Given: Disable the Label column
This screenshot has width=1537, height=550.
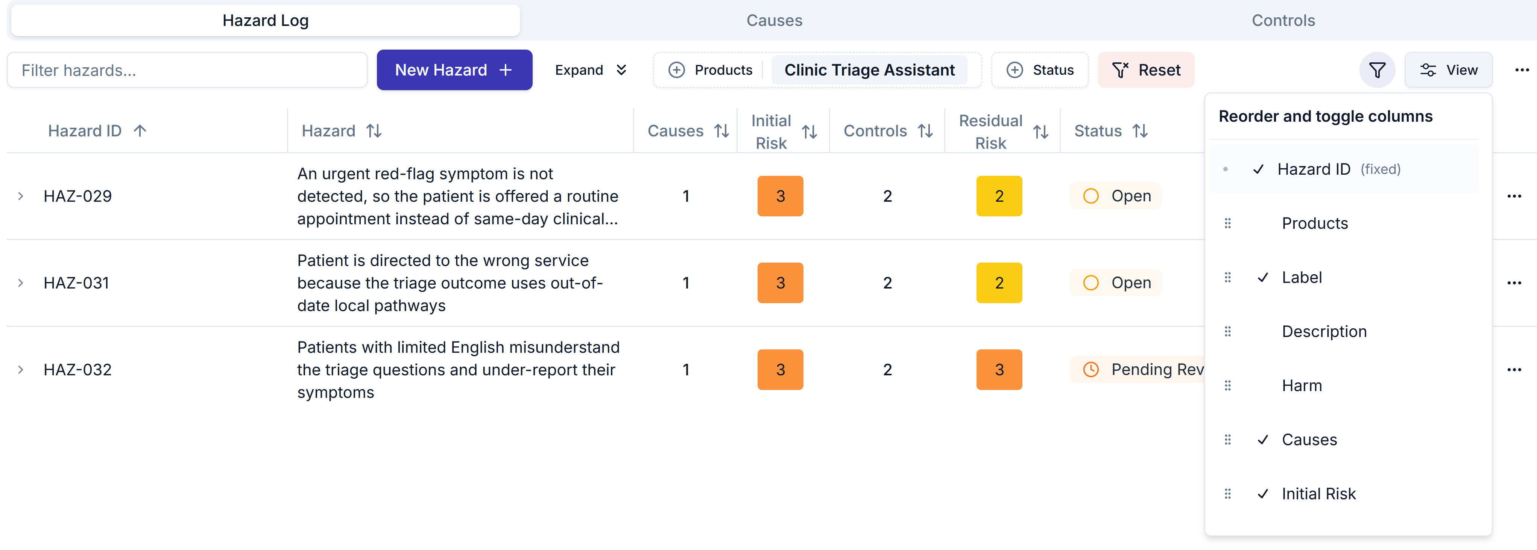Looking at the screenshot, I should click(x=1344, y=278).
